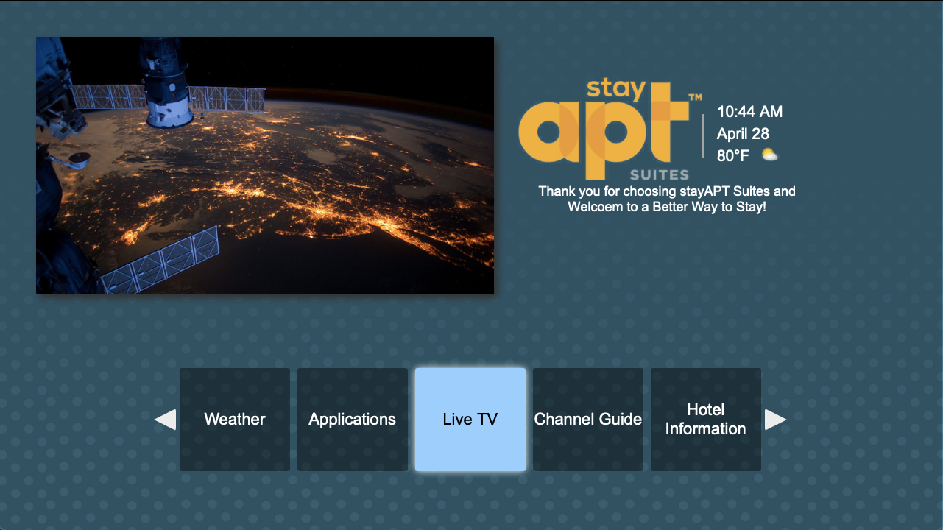Click the 'Thank you for choosing' welcome message
943x530 pixels.
[x=667, y=199]
